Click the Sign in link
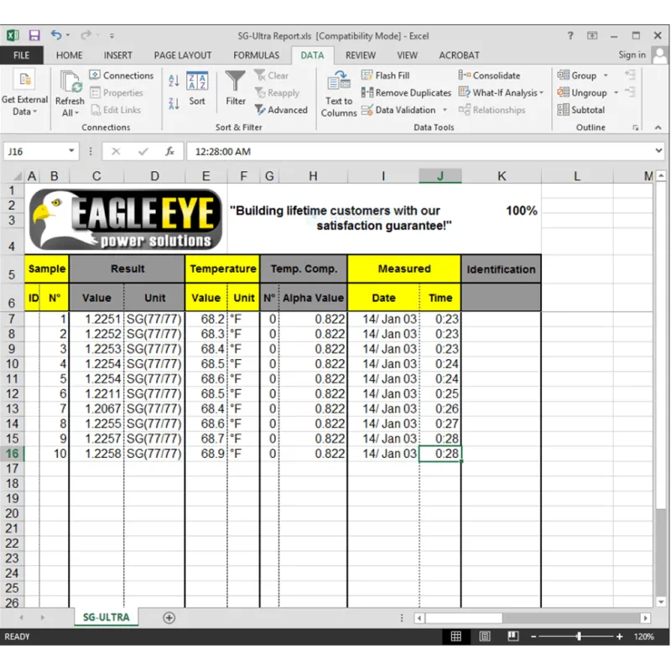This screenshot has width=671, height=671. 632,55
